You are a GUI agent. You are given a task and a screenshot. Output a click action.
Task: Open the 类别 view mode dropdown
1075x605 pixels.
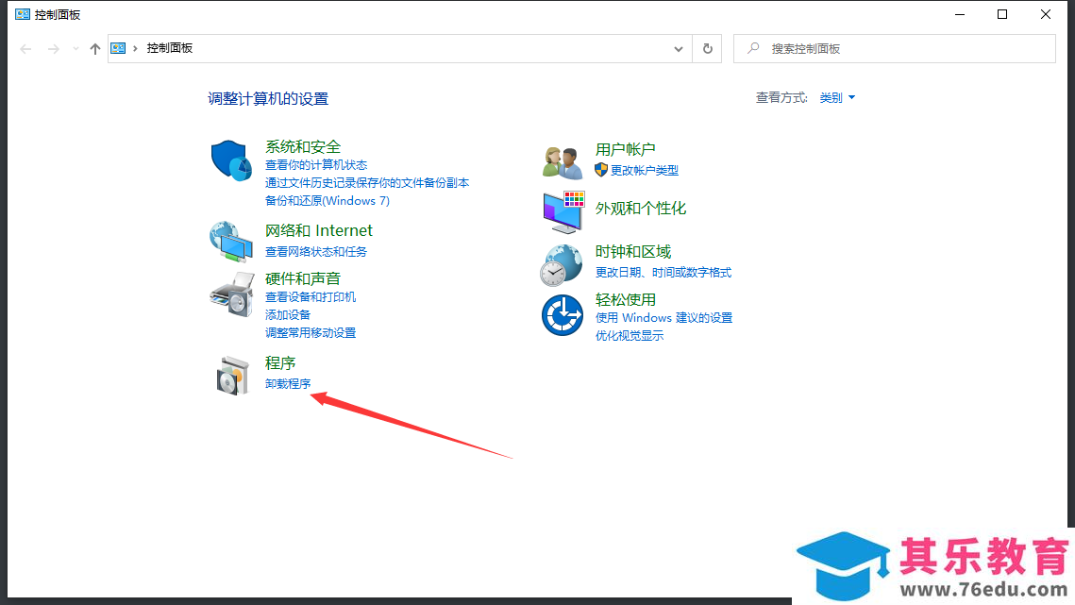(837, 97)
